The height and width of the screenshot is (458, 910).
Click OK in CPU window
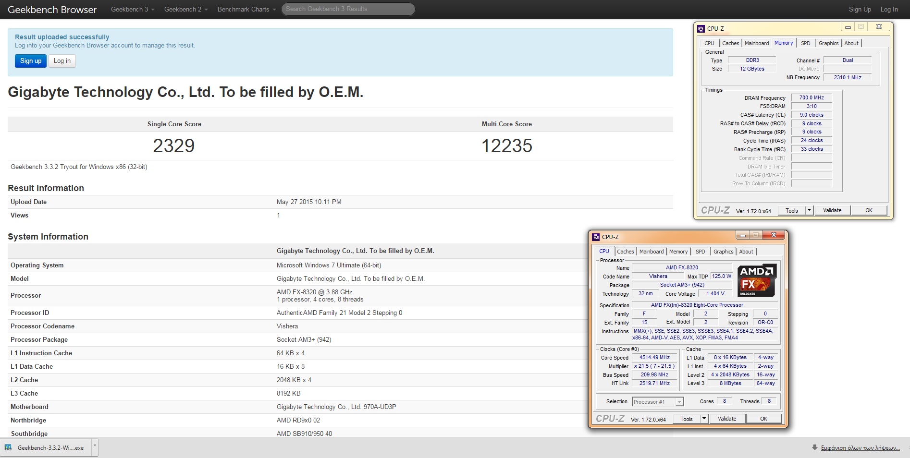763,419
